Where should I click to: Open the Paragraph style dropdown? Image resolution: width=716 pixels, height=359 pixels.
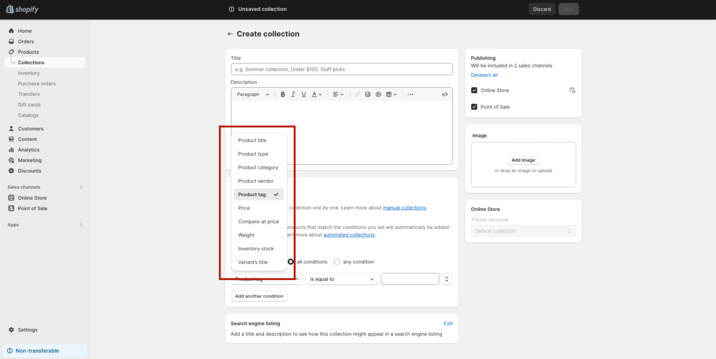[253, 94]
